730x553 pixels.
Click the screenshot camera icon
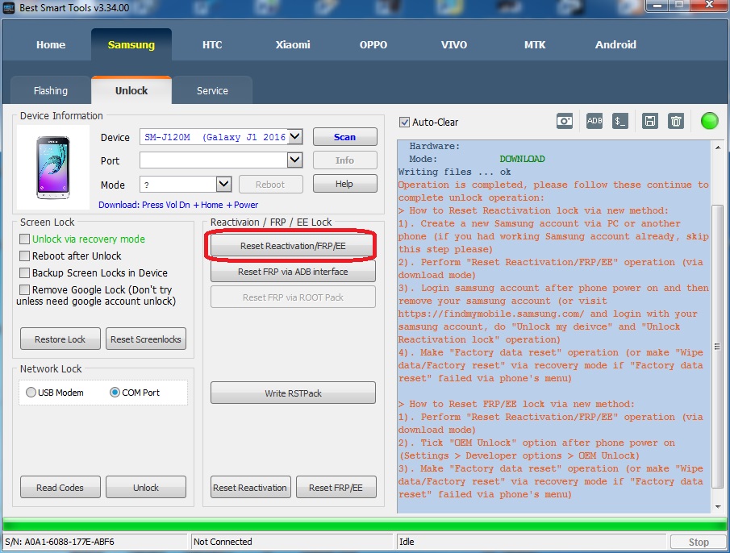[564, 121]
